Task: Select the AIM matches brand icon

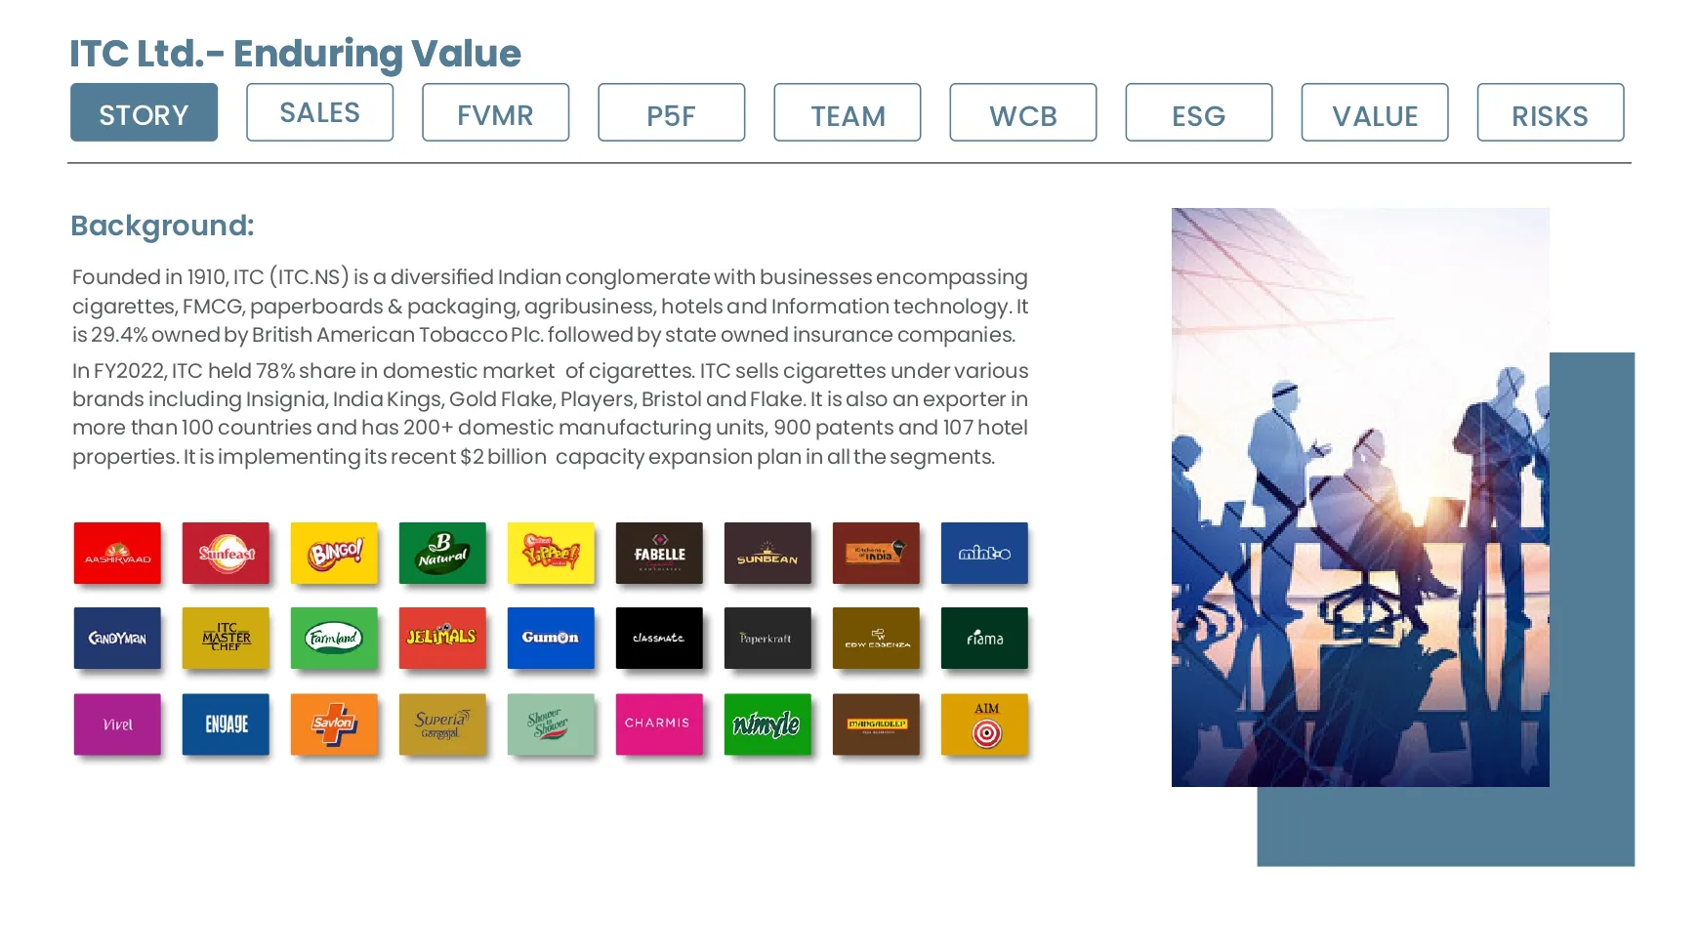Action: point(984,724)
